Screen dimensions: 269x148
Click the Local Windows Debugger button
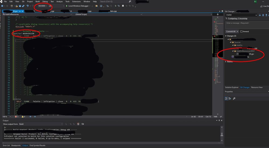tap(78, 6)
